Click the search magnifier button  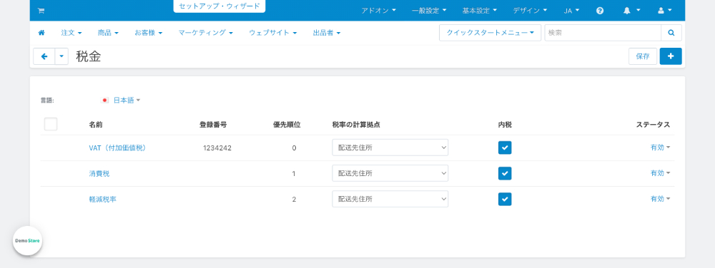point(671,33)
